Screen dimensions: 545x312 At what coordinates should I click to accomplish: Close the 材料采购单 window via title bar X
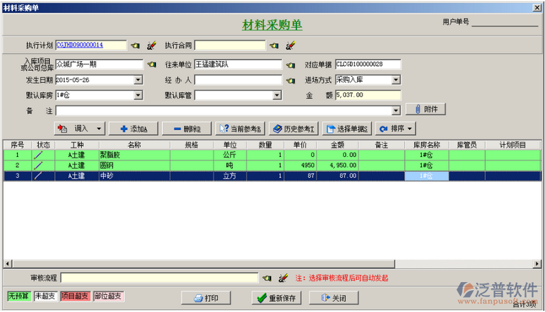click(x=537, y=7)
